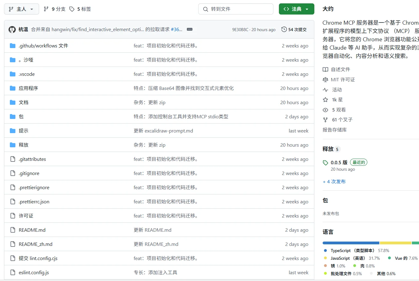
Task: Open the 9 分支 branches page
Action: [x=54, y=9]
